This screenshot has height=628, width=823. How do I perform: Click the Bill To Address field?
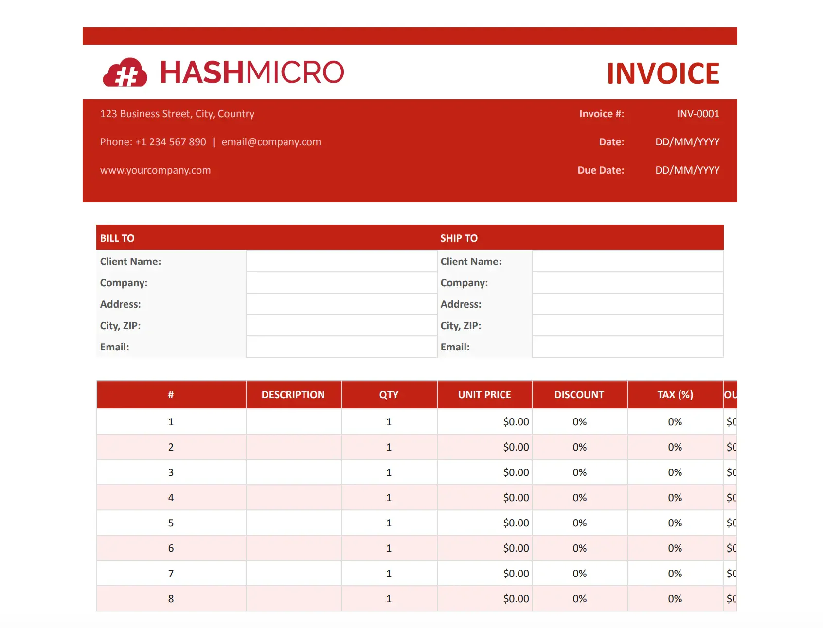(x=341, y=304)
